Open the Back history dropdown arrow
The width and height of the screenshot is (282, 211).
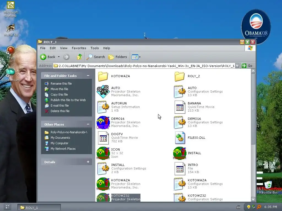point(59,57)
